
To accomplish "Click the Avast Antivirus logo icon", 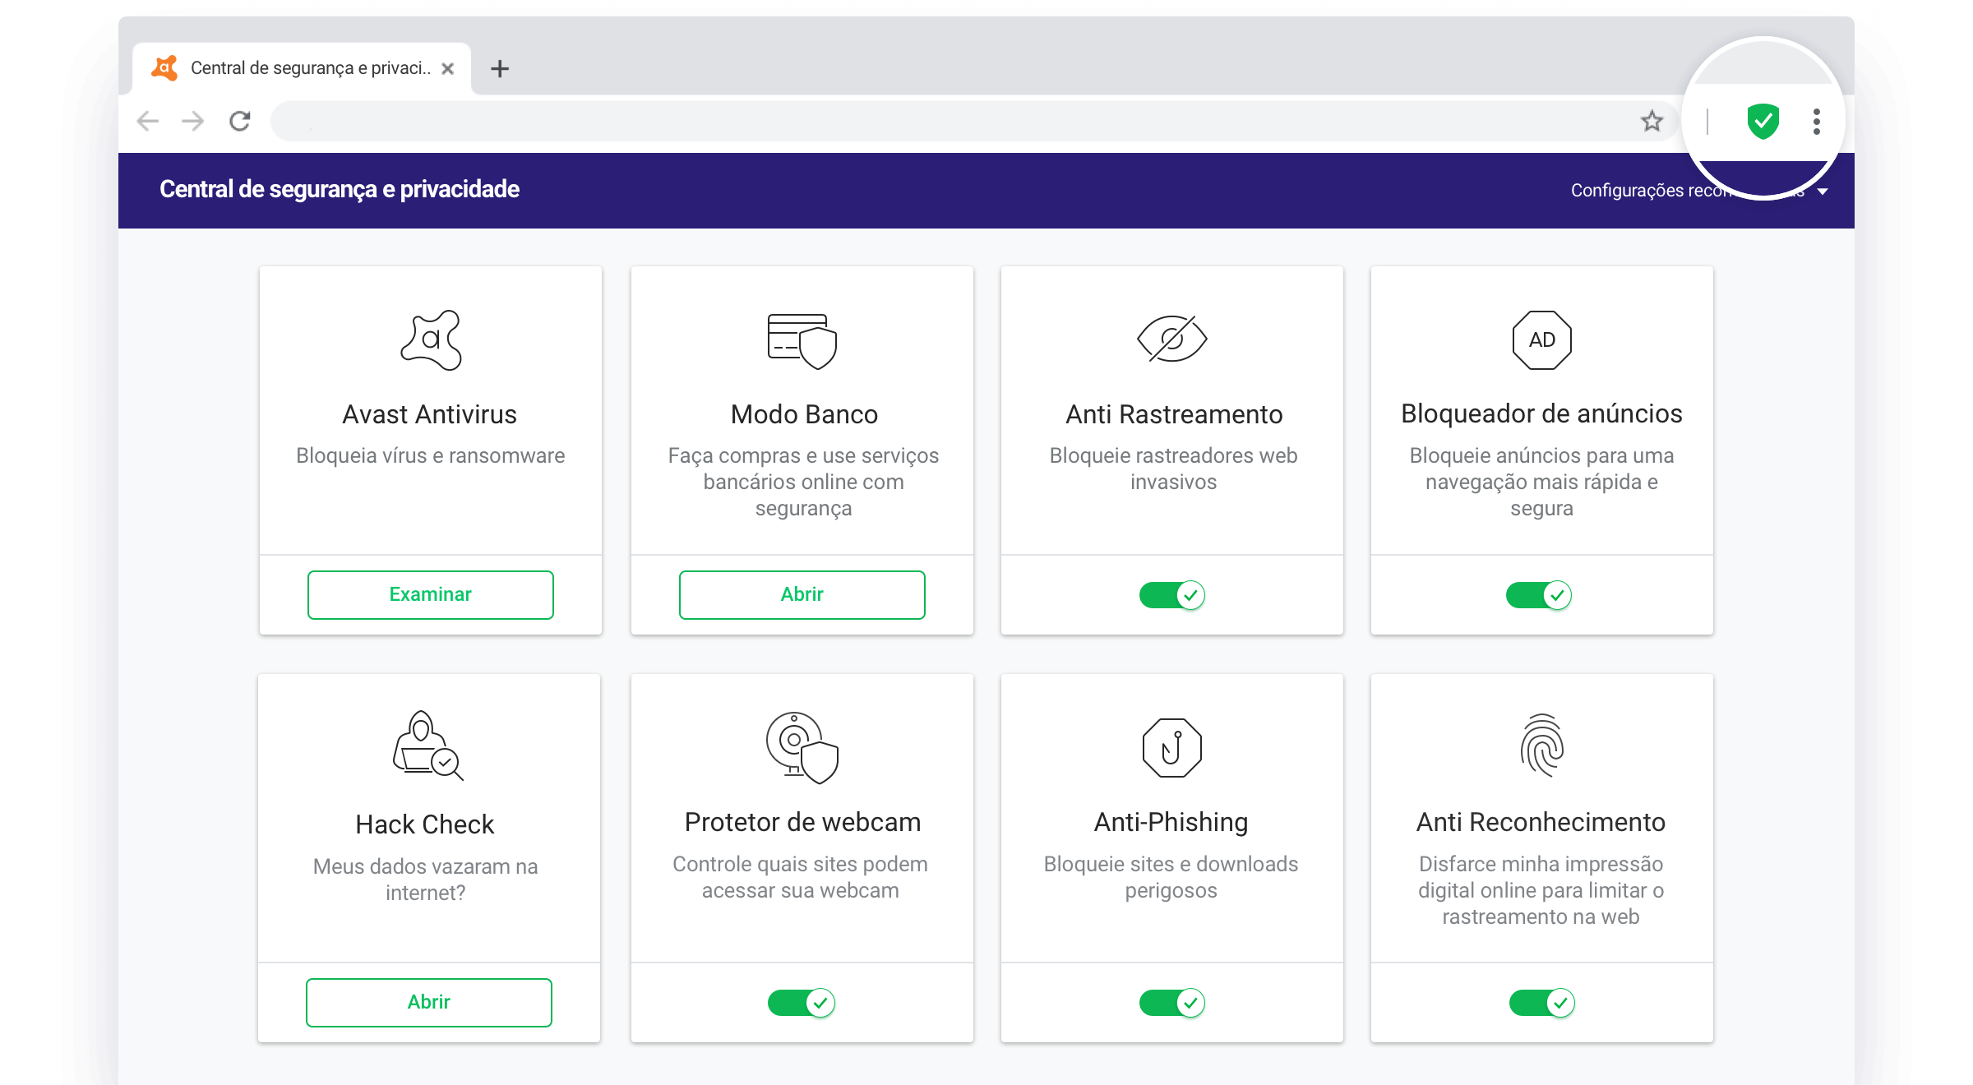I will click(431, 339).
